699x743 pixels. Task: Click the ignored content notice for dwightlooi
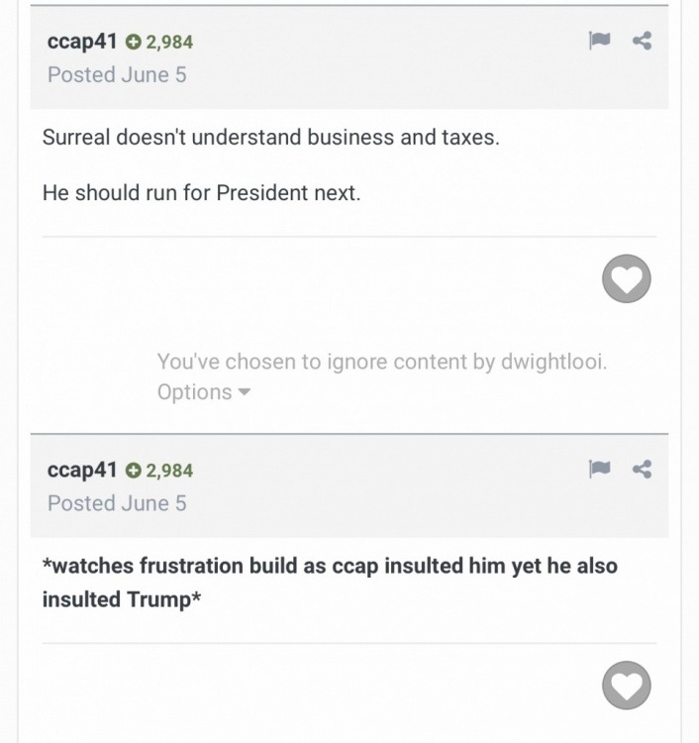click(x=381, y=363)
